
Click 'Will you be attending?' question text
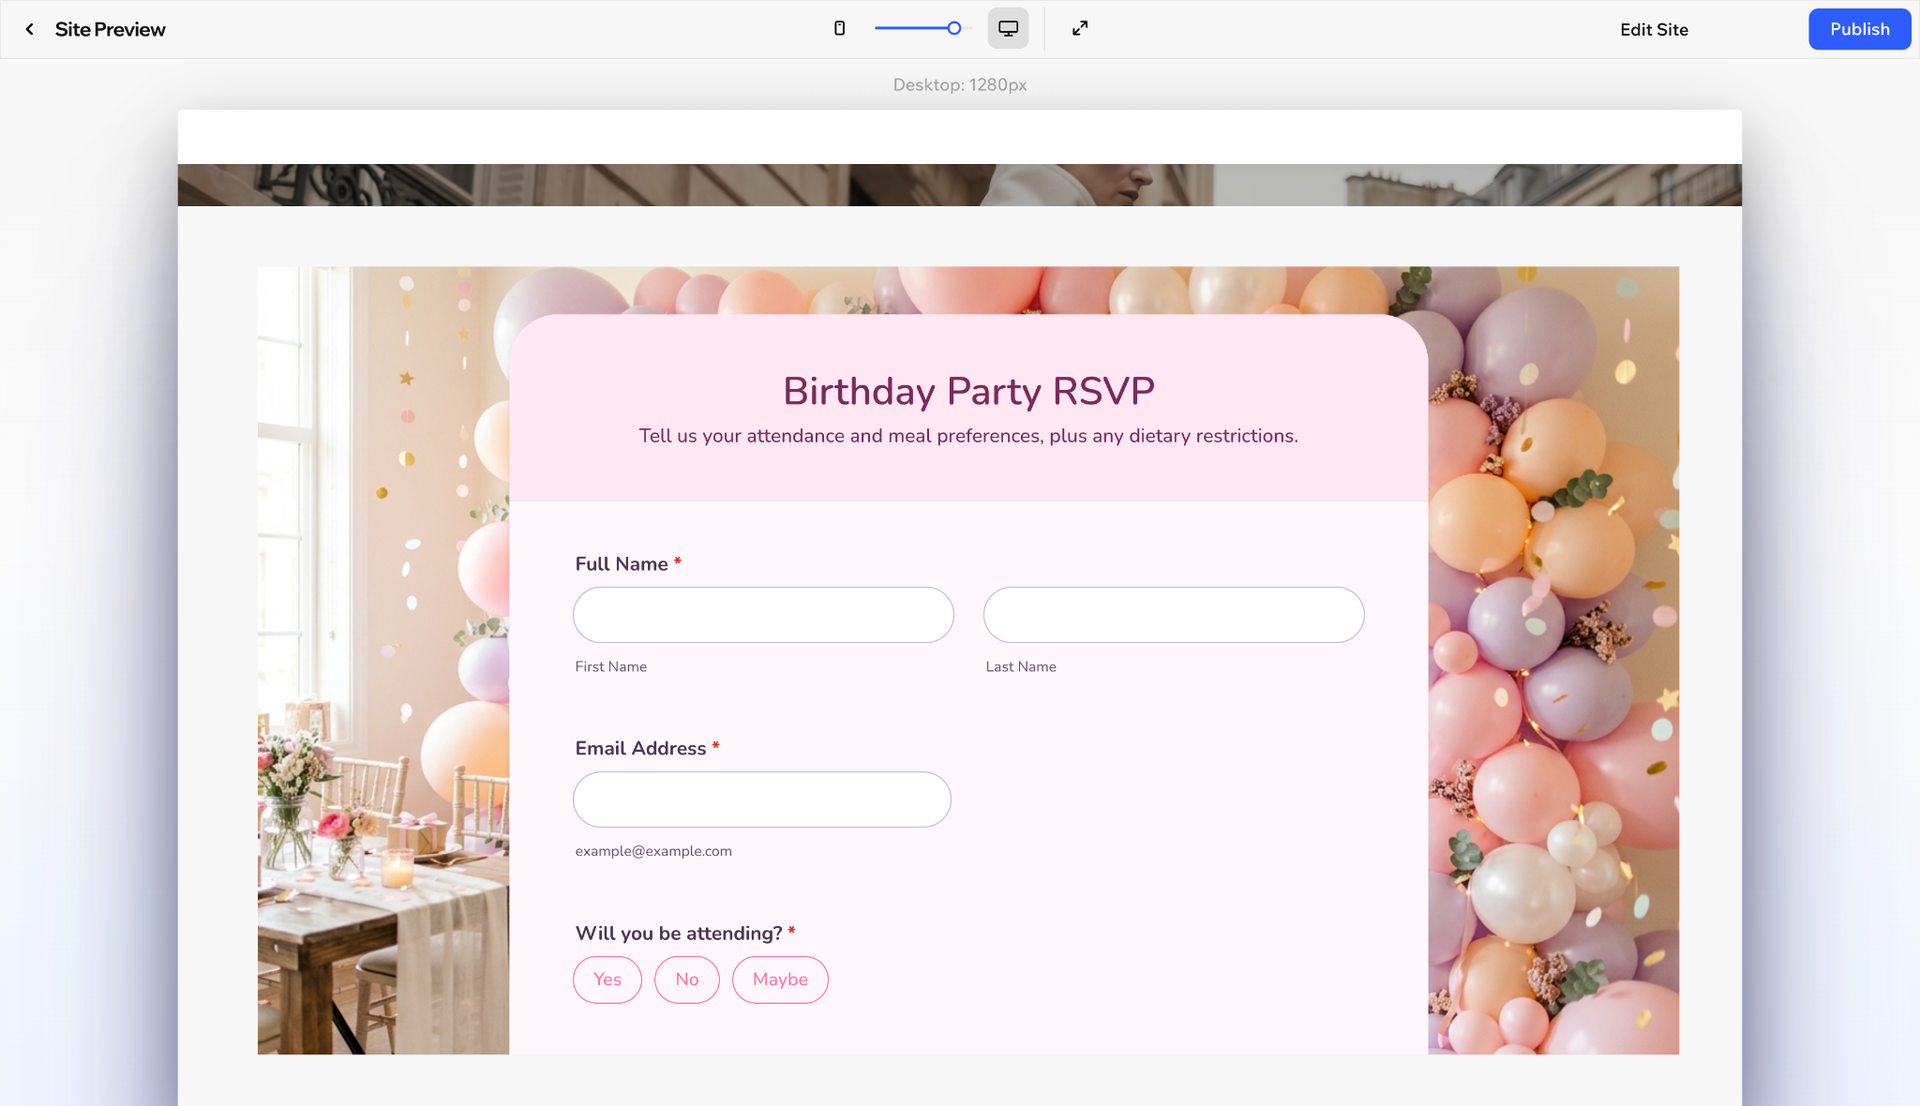(679, 933)
